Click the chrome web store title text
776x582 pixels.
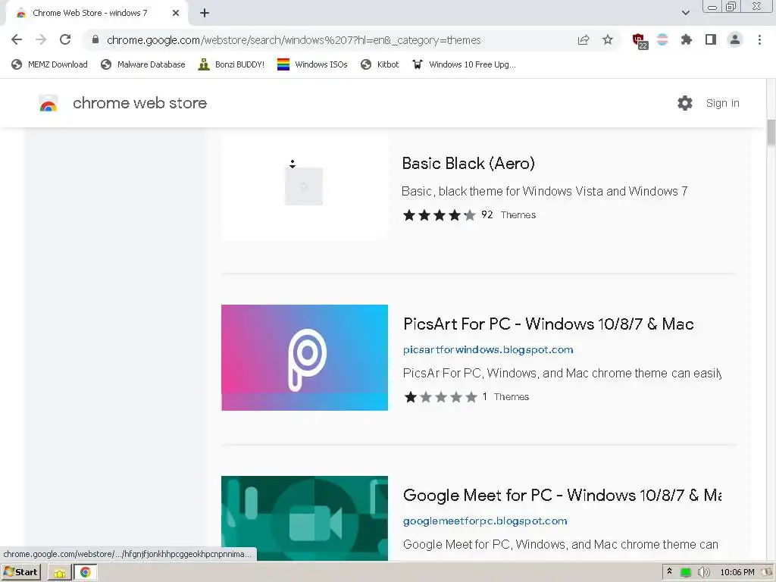click(x=139, y=103)
